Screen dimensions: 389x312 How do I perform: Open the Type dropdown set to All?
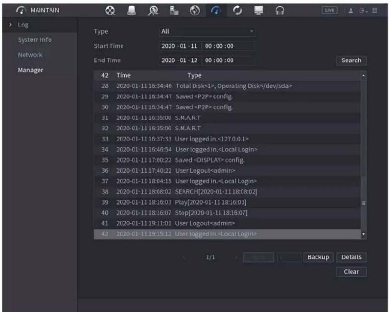(207, 32)
